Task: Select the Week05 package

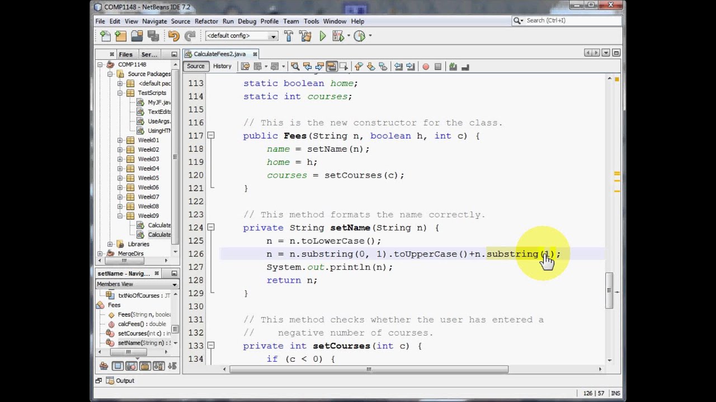Action: pos(148,178)
